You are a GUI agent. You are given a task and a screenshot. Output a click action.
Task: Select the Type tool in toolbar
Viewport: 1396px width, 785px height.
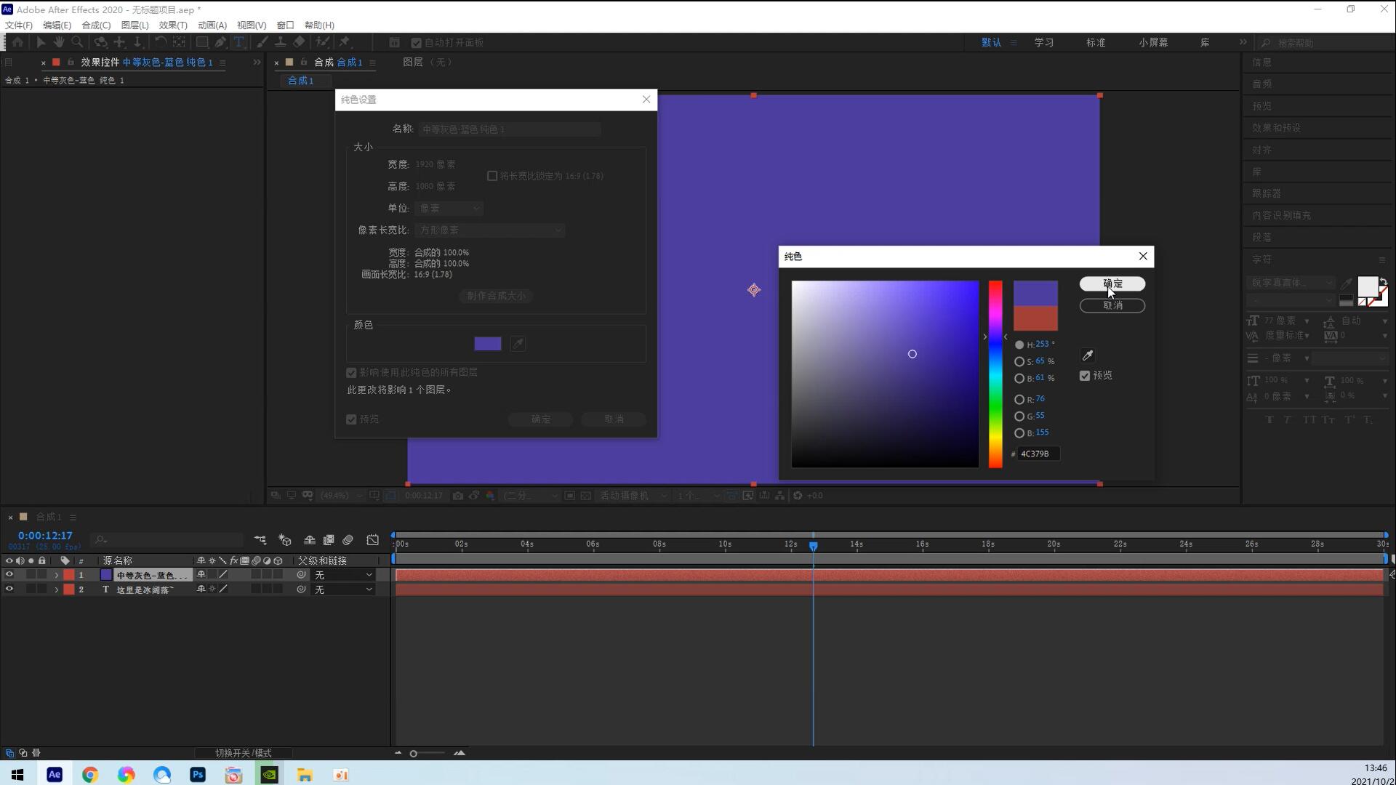(238, 42)
